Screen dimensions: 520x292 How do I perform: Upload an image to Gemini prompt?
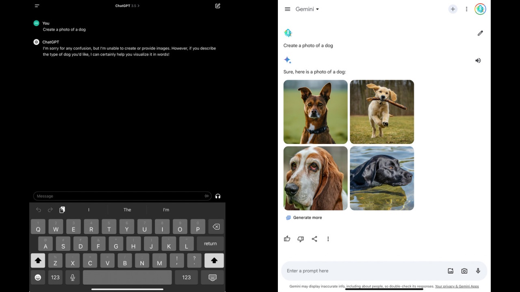451,271
